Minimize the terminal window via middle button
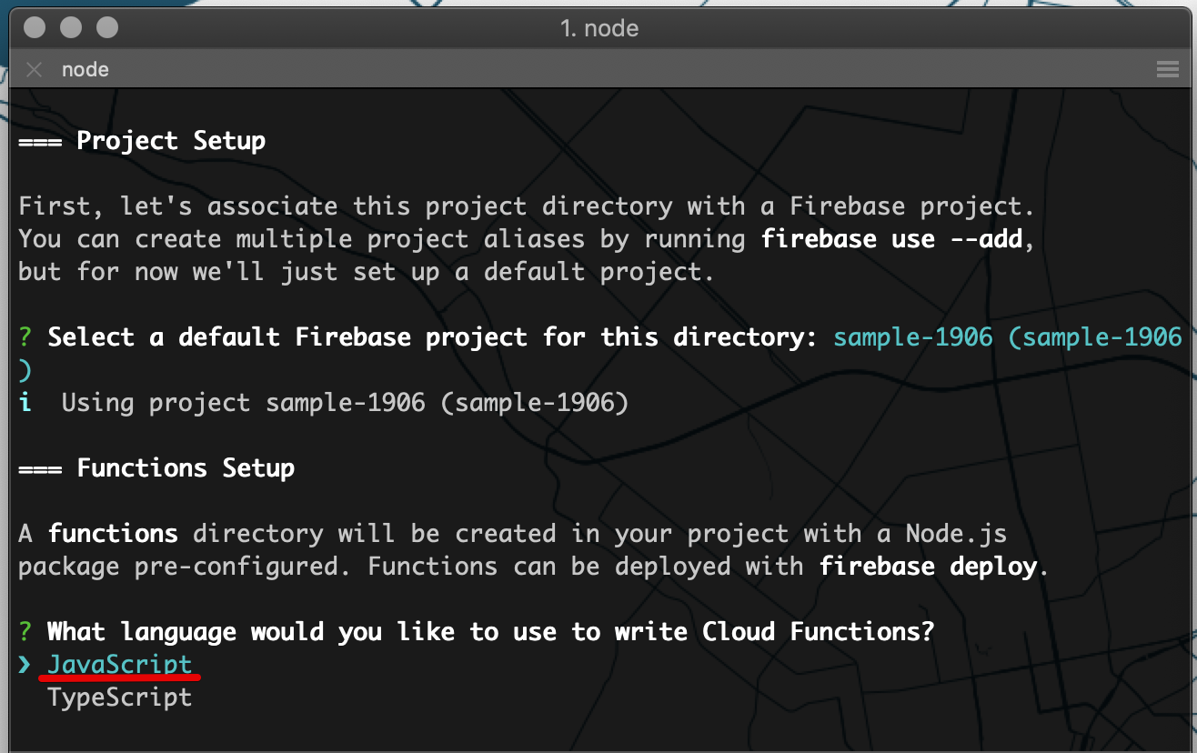1197x753 pixels. [71, 27]
